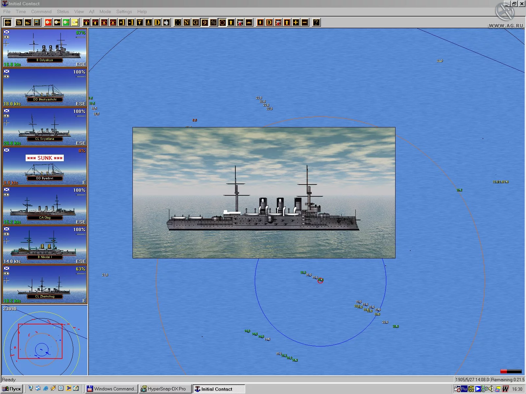Open the Settings menu
This screenshot has height=394, width=526.
[x=124, y=11]
